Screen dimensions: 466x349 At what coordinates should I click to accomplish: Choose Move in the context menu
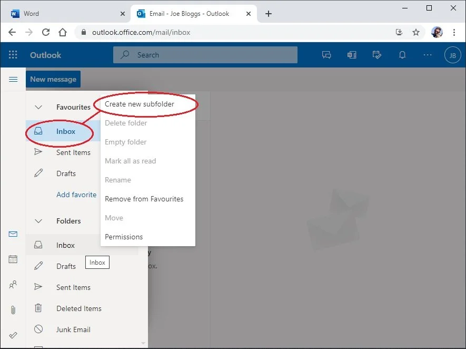(148, 218)
